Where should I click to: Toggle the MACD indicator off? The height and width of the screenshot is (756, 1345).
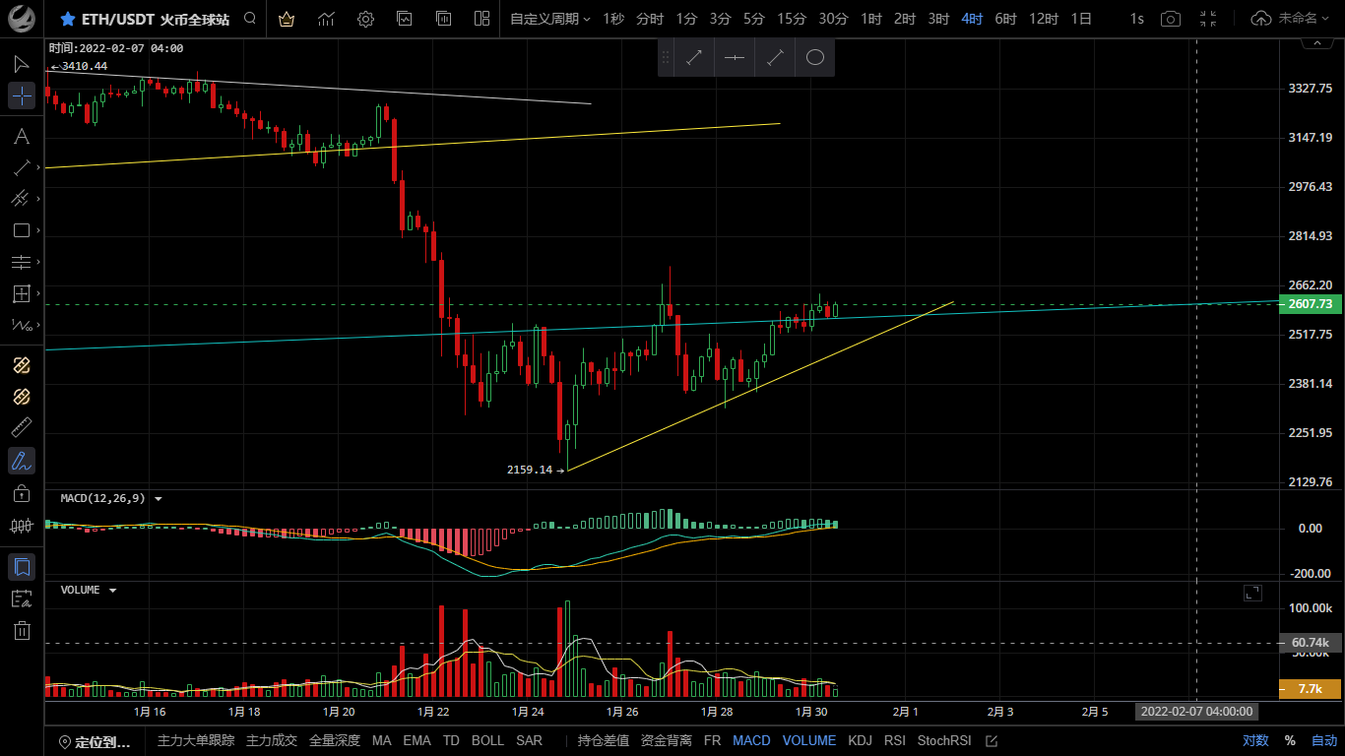click(751, 740)
